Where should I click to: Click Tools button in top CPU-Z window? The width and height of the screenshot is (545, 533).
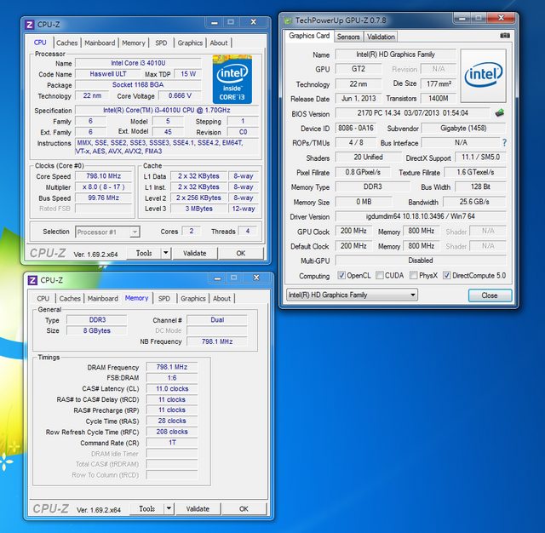point(144,253)
